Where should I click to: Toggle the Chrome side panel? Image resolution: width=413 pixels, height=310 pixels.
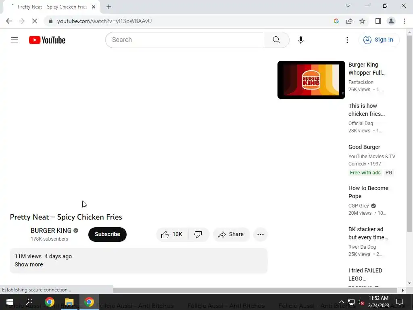point(378,21)
